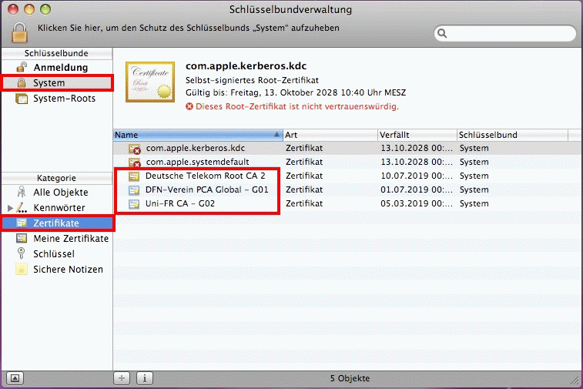Click the certificate icon for DFN-Verein PCA Global
This screenshot has width=583, height=389.
click(134, 190)
